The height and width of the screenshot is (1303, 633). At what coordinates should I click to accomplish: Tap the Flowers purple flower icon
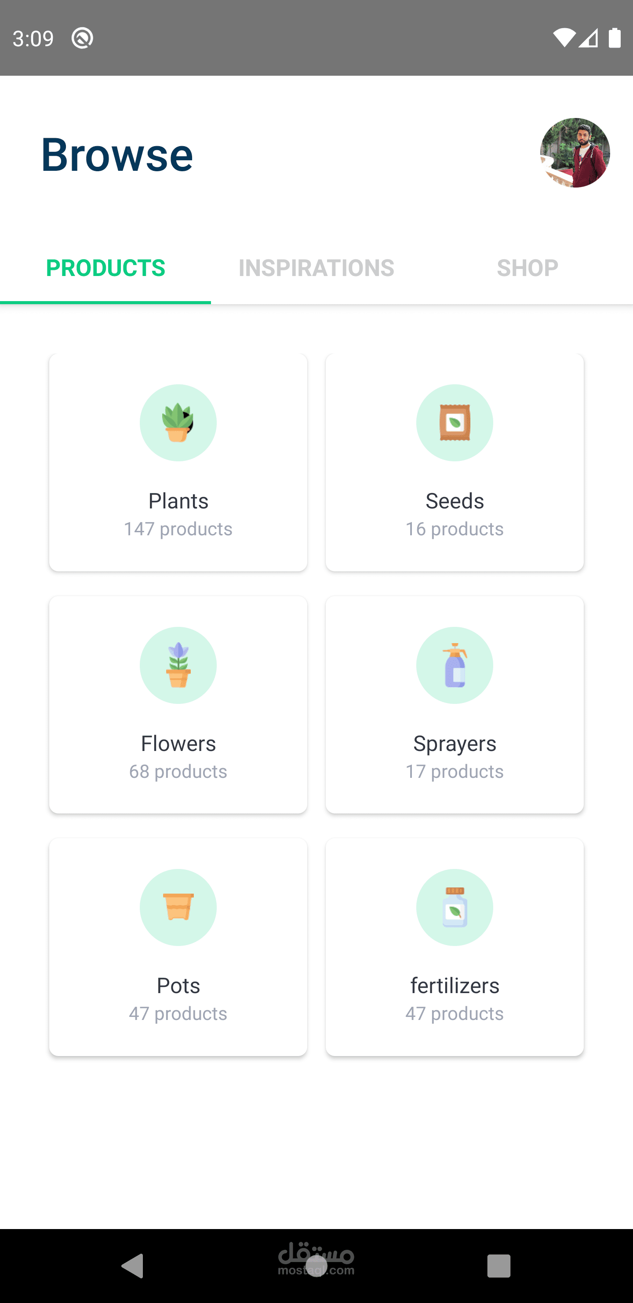(178, 665)
